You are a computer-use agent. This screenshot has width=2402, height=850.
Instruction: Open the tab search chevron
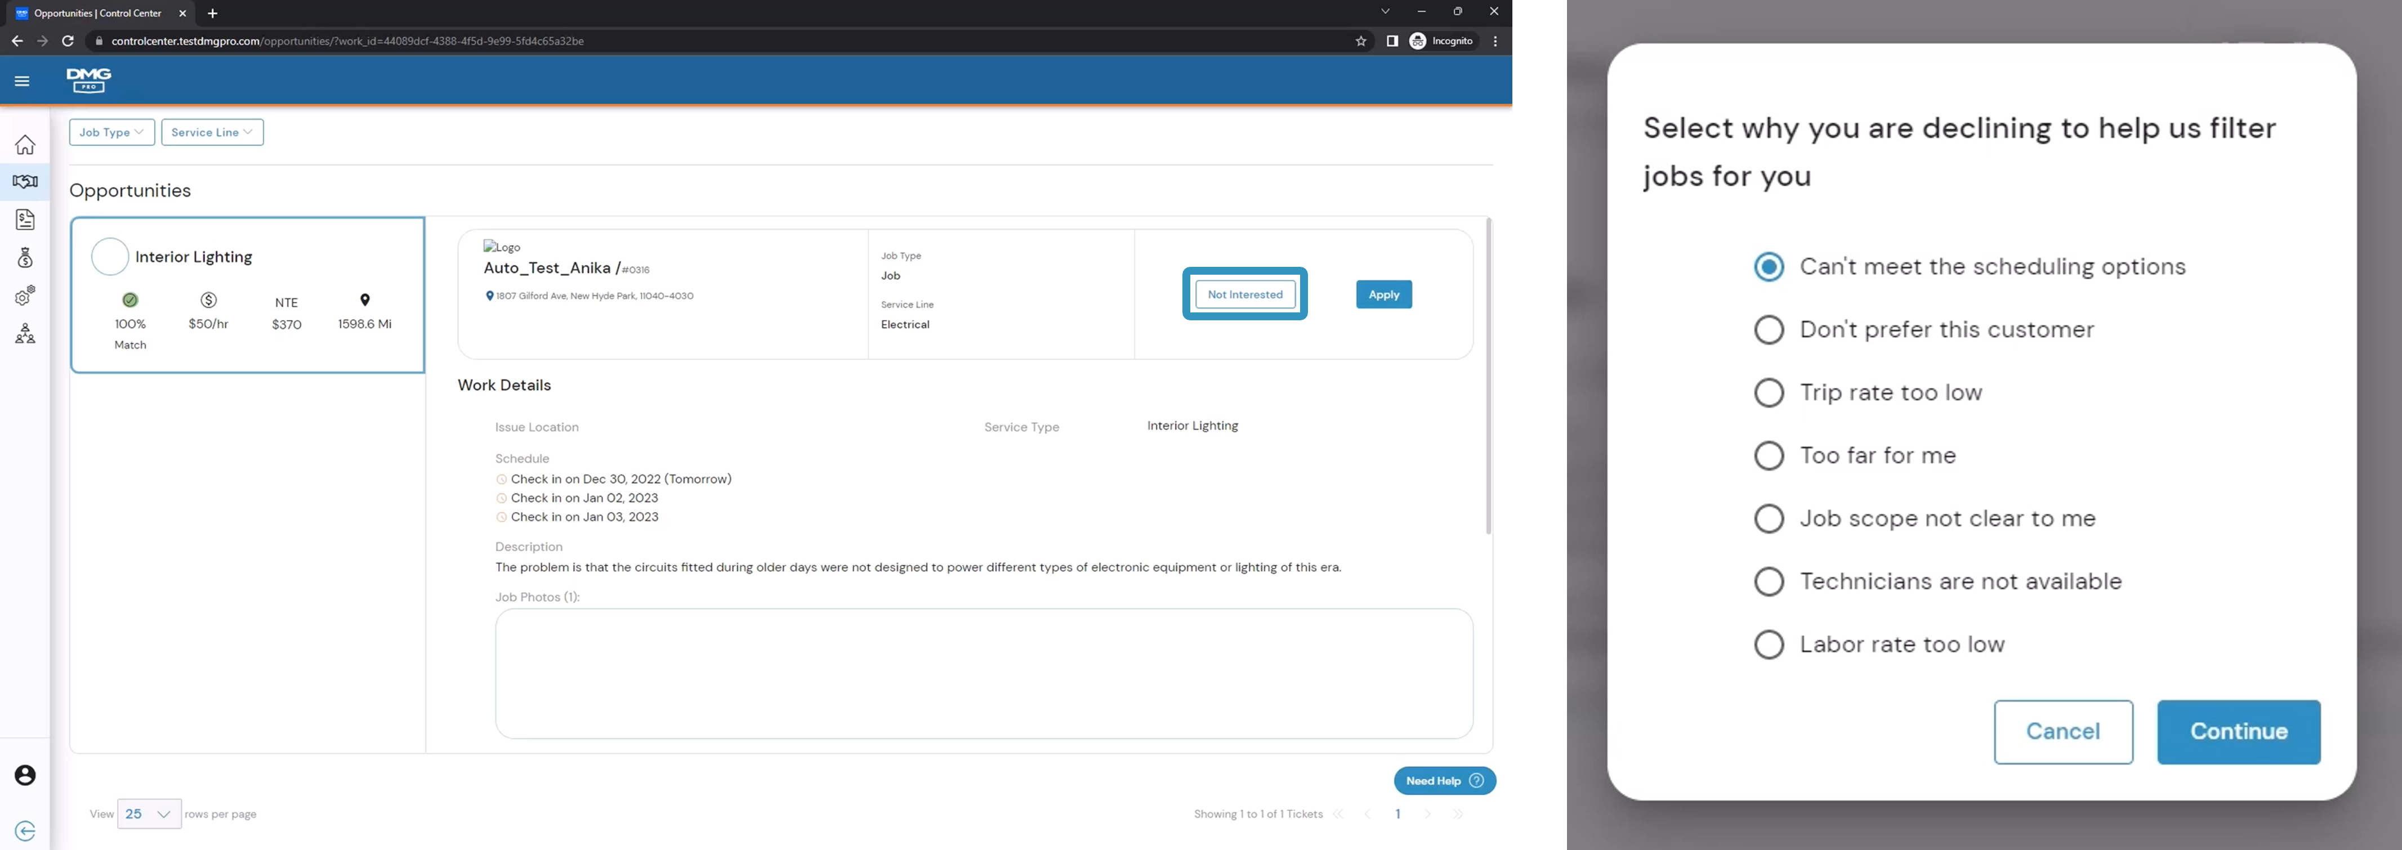point(1386,12)
